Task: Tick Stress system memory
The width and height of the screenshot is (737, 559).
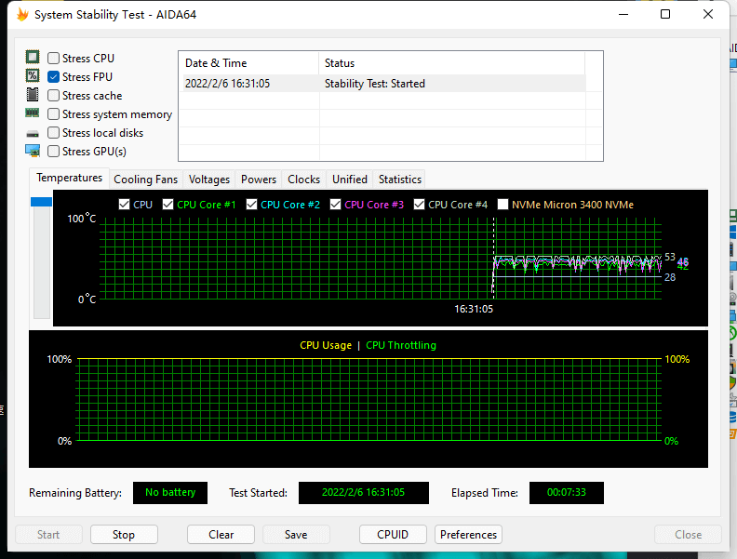Action: pyautogui.click(x=54, y=114)
